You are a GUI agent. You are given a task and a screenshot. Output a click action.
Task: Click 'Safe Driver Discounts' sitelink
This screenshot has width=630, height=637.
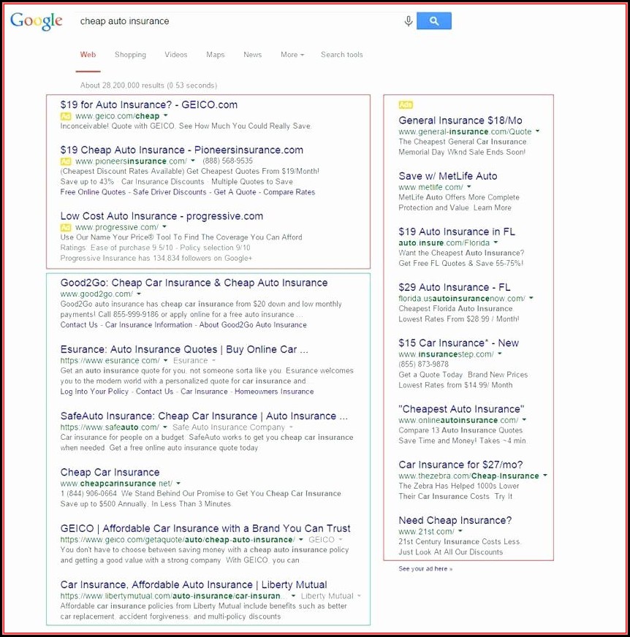(x=170, y=192)
